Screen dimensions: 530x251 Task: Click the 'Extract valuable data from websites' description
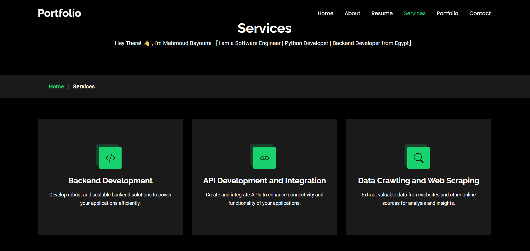click(419, 199)
